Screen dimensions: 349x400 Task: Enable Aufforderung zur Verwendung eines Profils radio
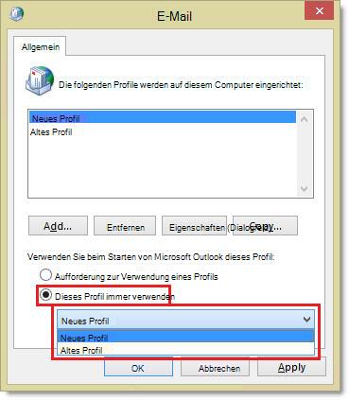(x=45, y=275)
